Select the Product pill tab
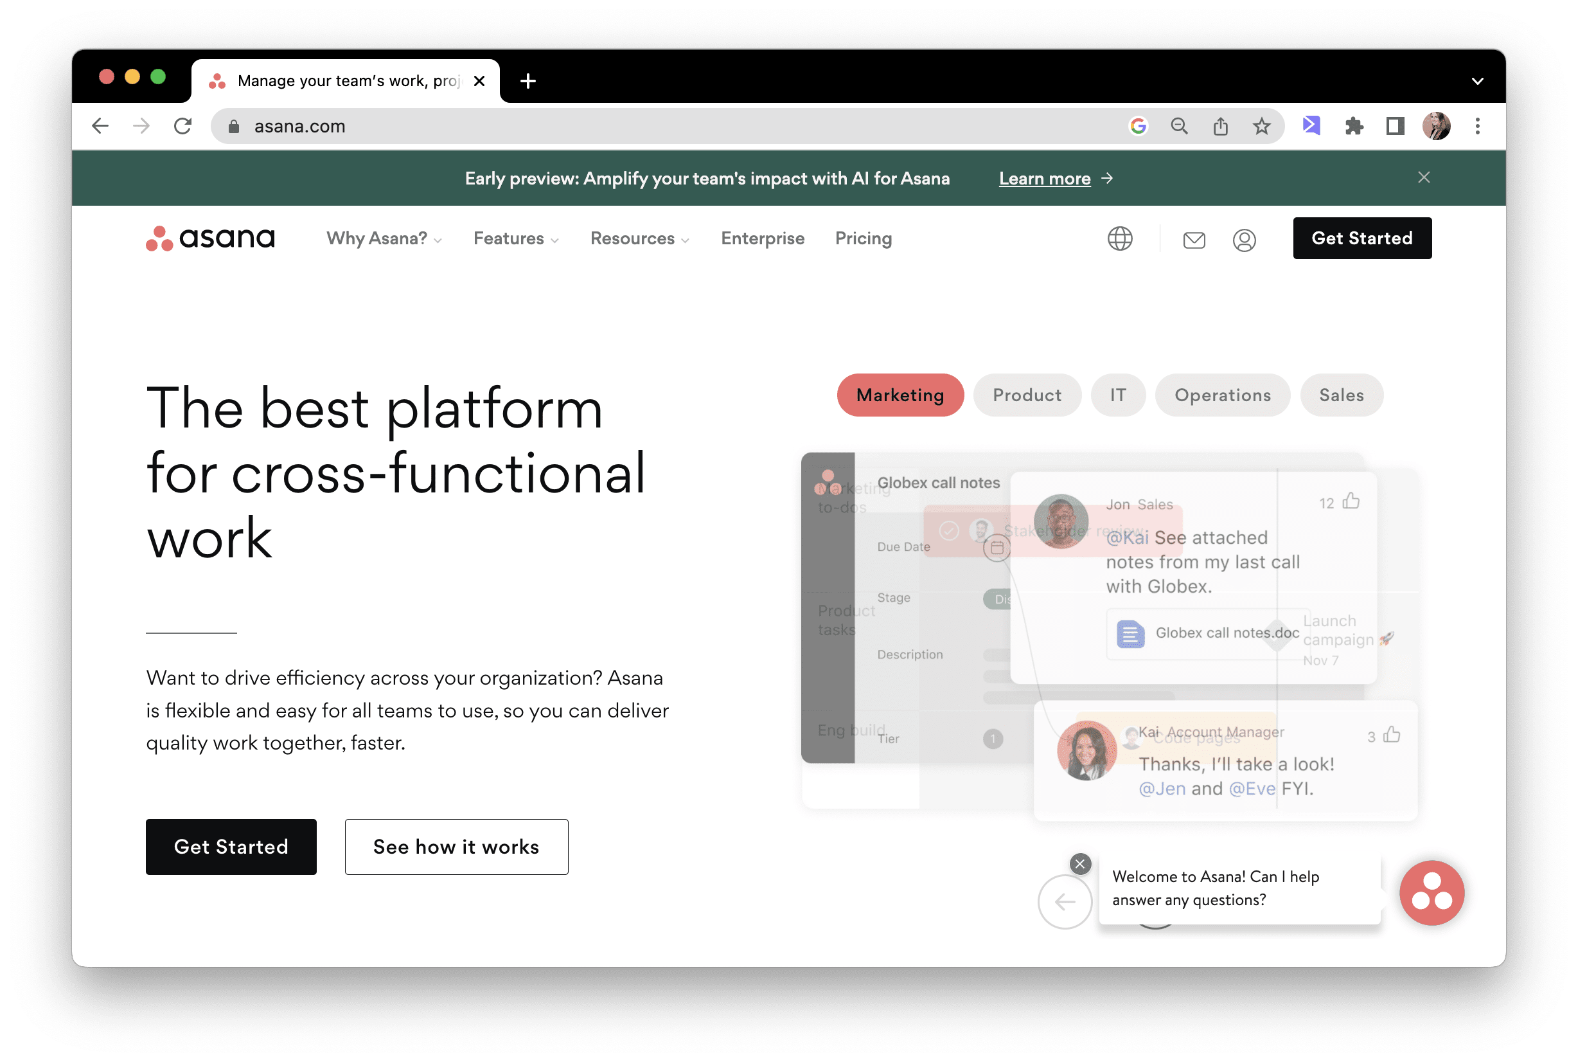 pos(1027,395)
